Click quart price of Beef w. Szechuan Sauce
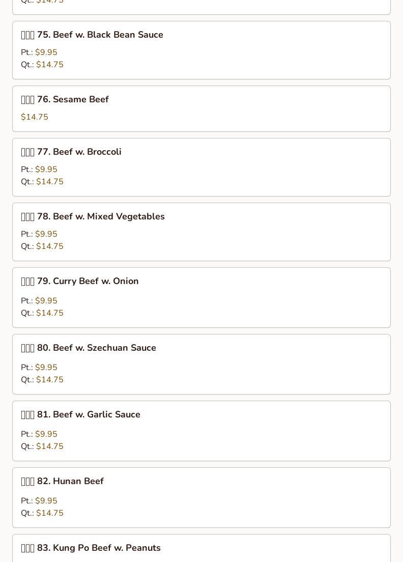The width and height of the screenshot is (403, 562). tap(50, 380)
